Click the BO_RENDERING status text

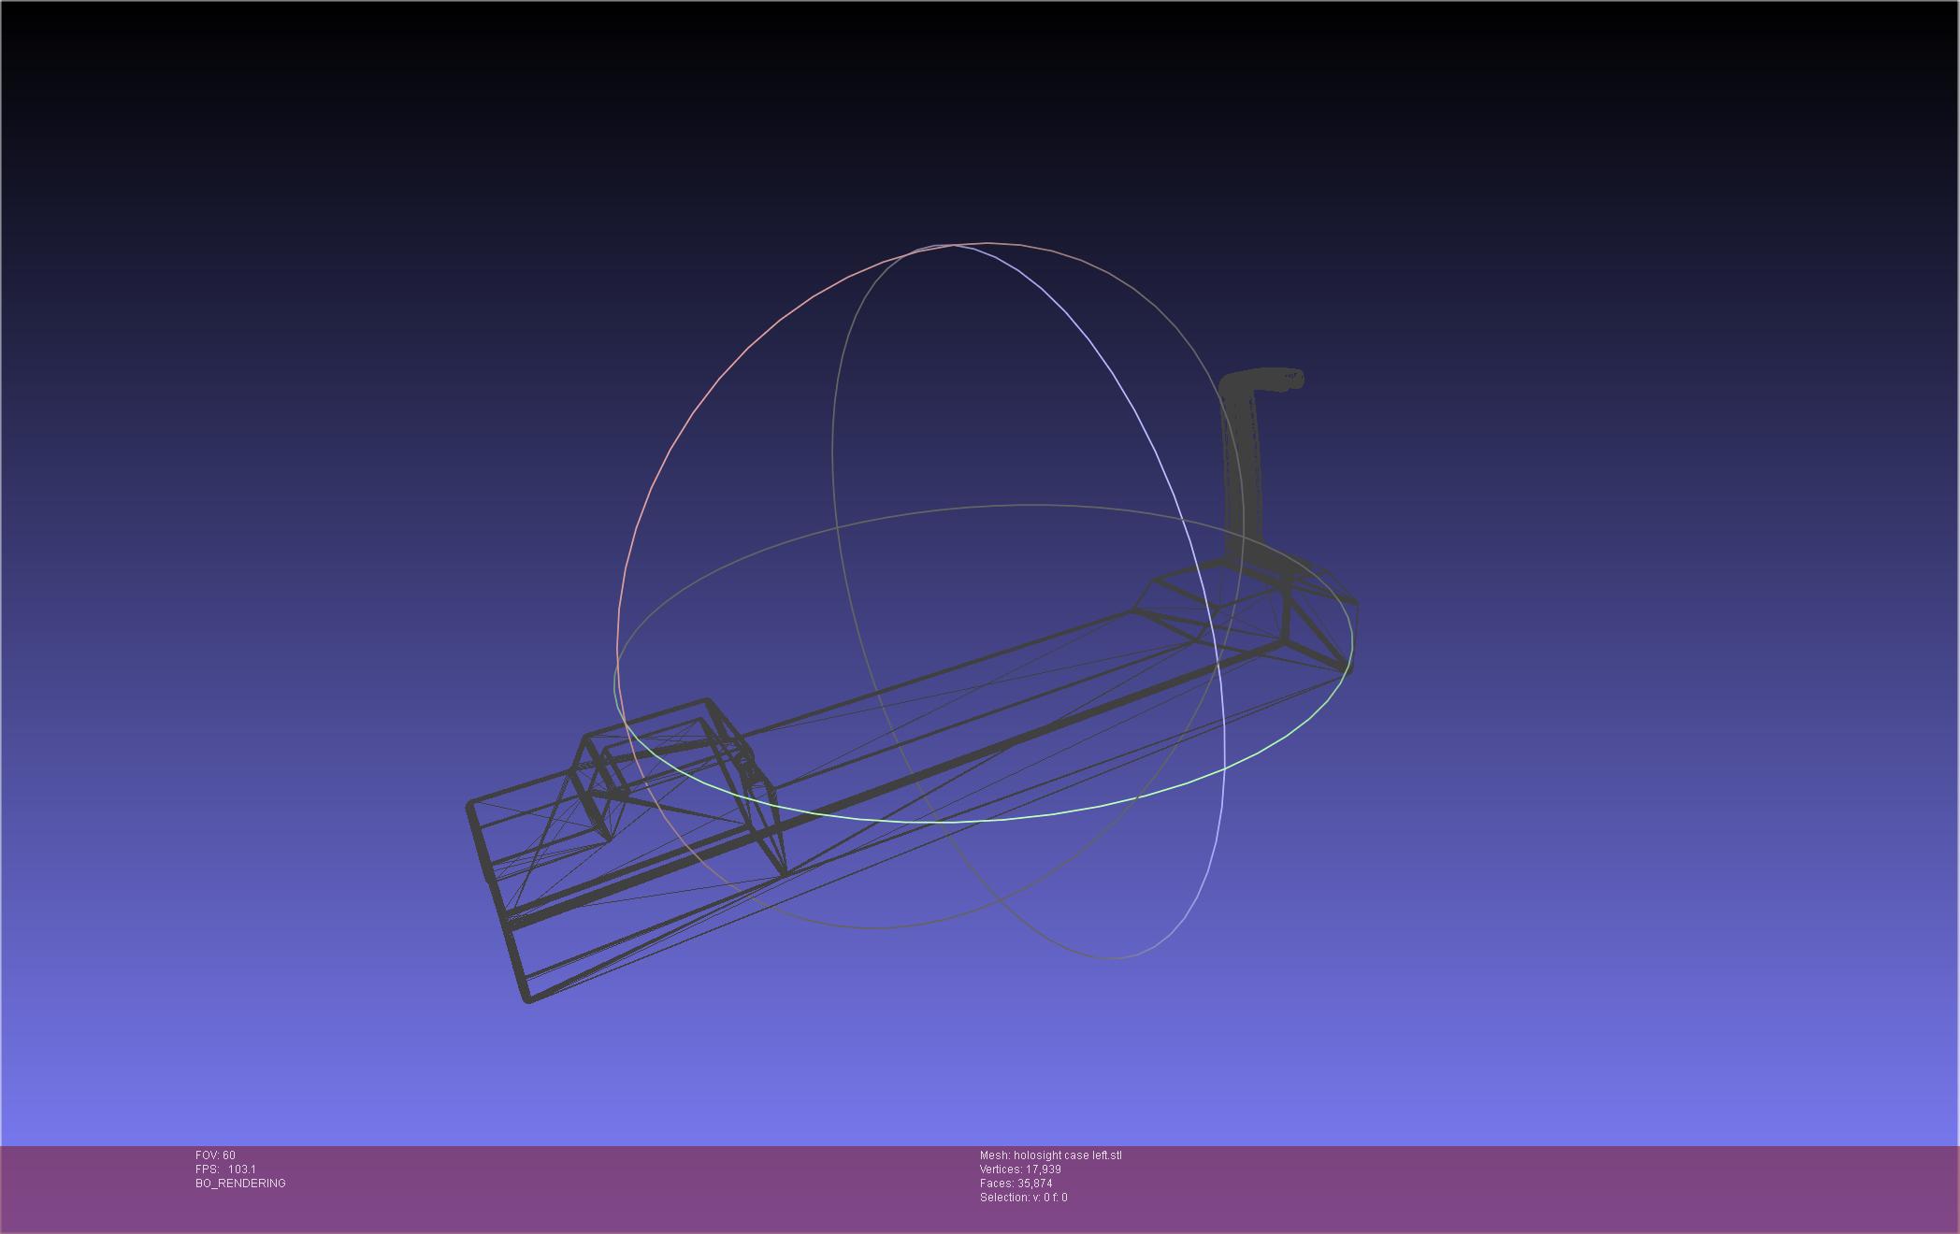pos(240,1184)
